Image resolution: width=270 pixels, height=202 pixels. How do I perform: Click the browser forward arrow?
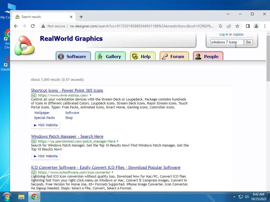pos(24,26)
